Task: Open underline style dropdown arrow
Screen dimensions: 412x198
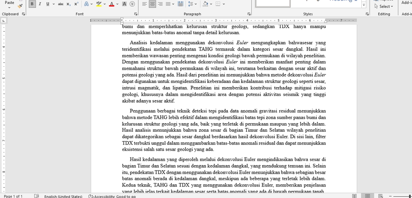Action: (x=54, y=4)
